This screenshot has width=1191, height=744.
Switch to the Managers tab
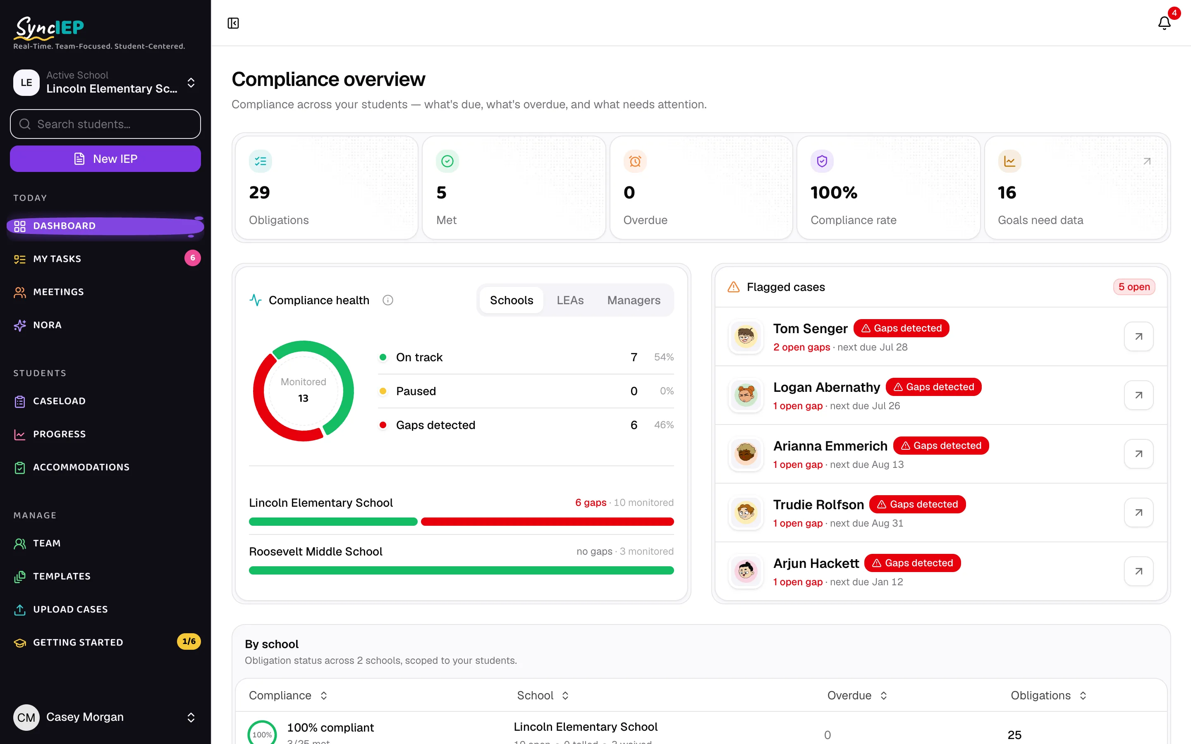[634, 300]
